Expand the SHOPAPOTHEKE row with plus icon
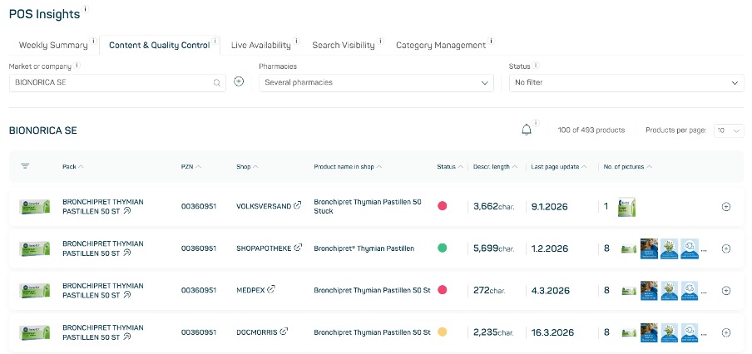The width and height of the screenshot is (752, 354). pos(726,248)
